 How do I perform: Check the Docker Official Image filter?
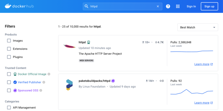point(9,74)
